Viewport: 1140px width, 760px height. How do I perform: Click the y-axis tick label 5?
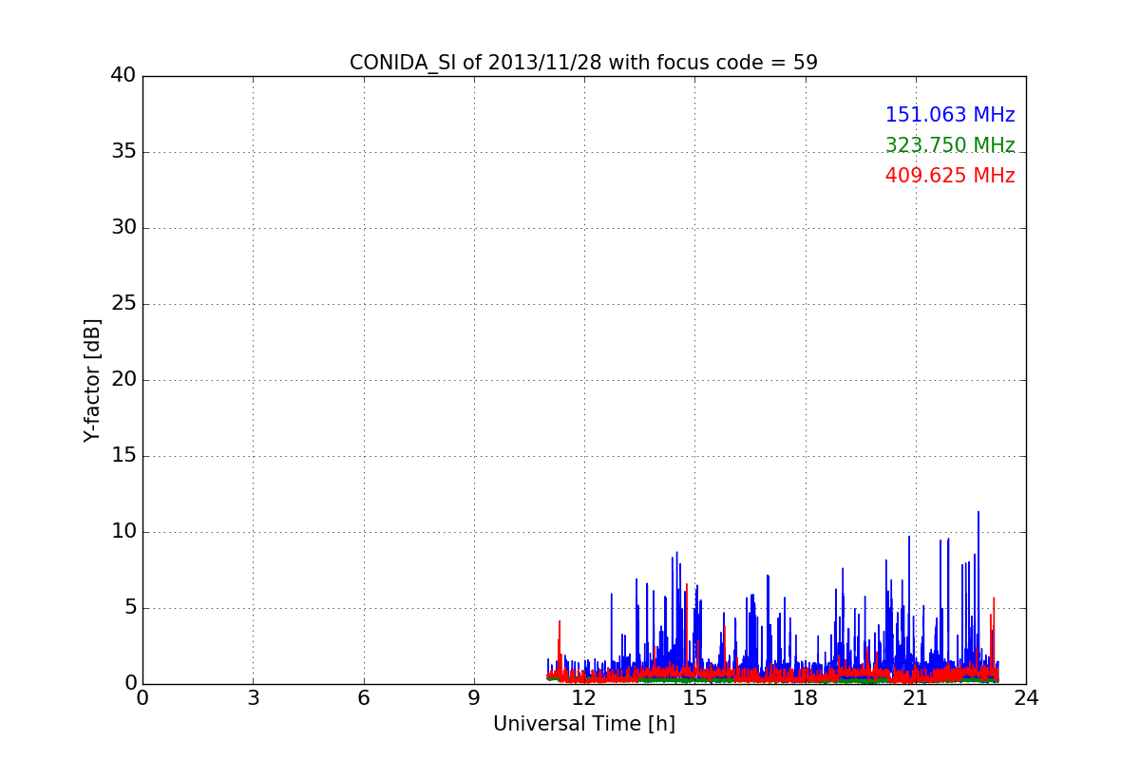pyautogui.click(x=130, y=608)
